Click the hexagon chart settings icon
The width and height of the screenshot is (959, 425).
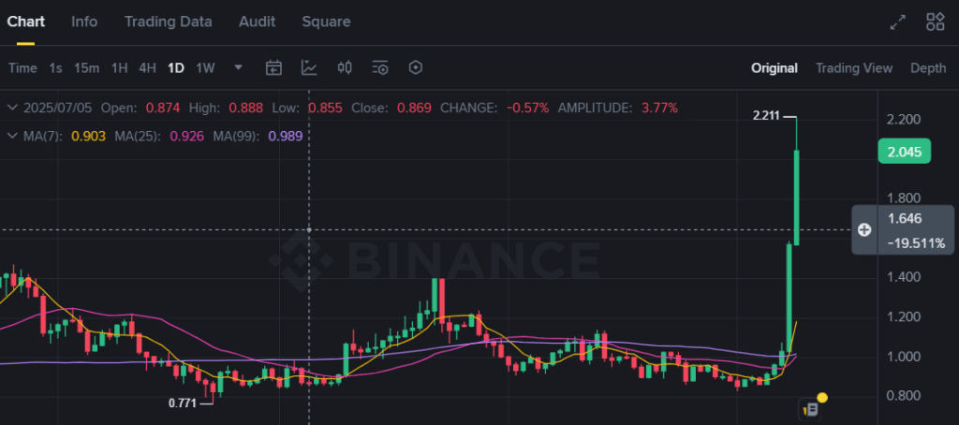(416, 67)
